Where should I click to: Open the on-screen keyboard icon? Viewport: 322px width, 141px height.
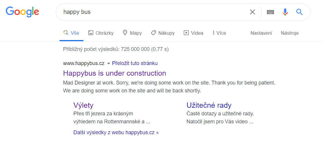(x=270, y=12)
